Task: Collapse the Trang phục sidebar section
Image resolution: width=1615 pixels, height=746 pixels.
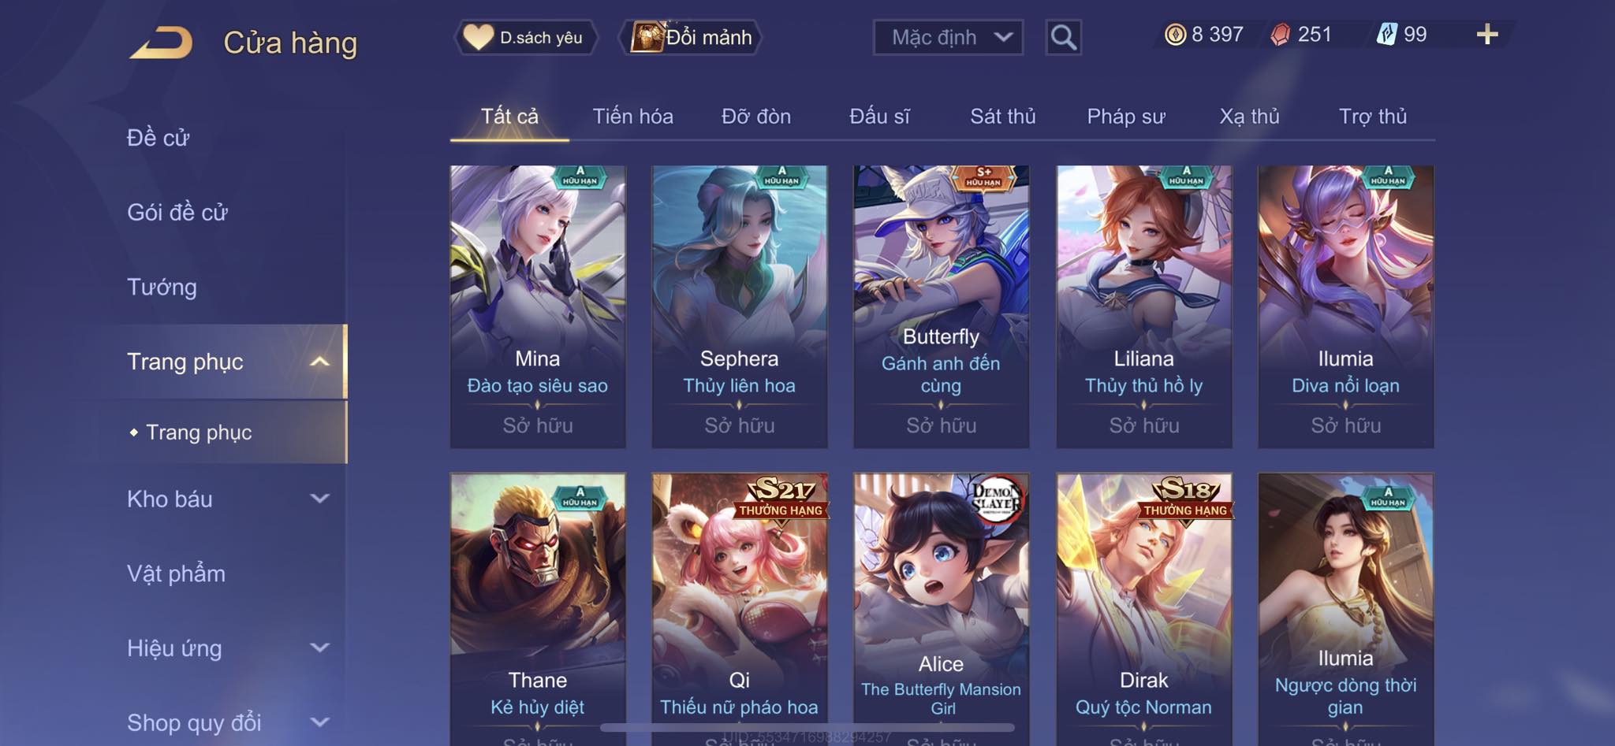Action: 319,362
